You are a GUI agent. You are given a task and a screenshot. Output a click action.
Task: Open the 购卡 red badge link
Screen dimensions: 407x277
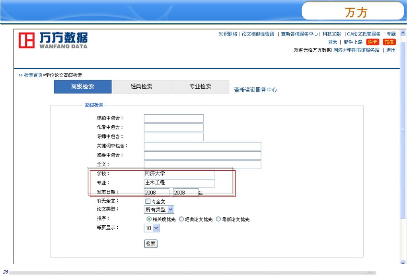[x=372, y=42]
